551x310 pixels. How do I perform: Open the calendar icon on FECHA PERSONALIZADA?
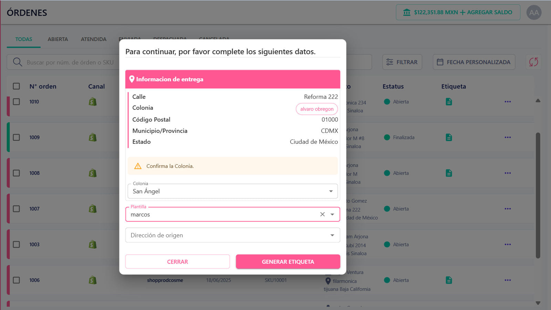pyautogui.click(x=440, y=62)
